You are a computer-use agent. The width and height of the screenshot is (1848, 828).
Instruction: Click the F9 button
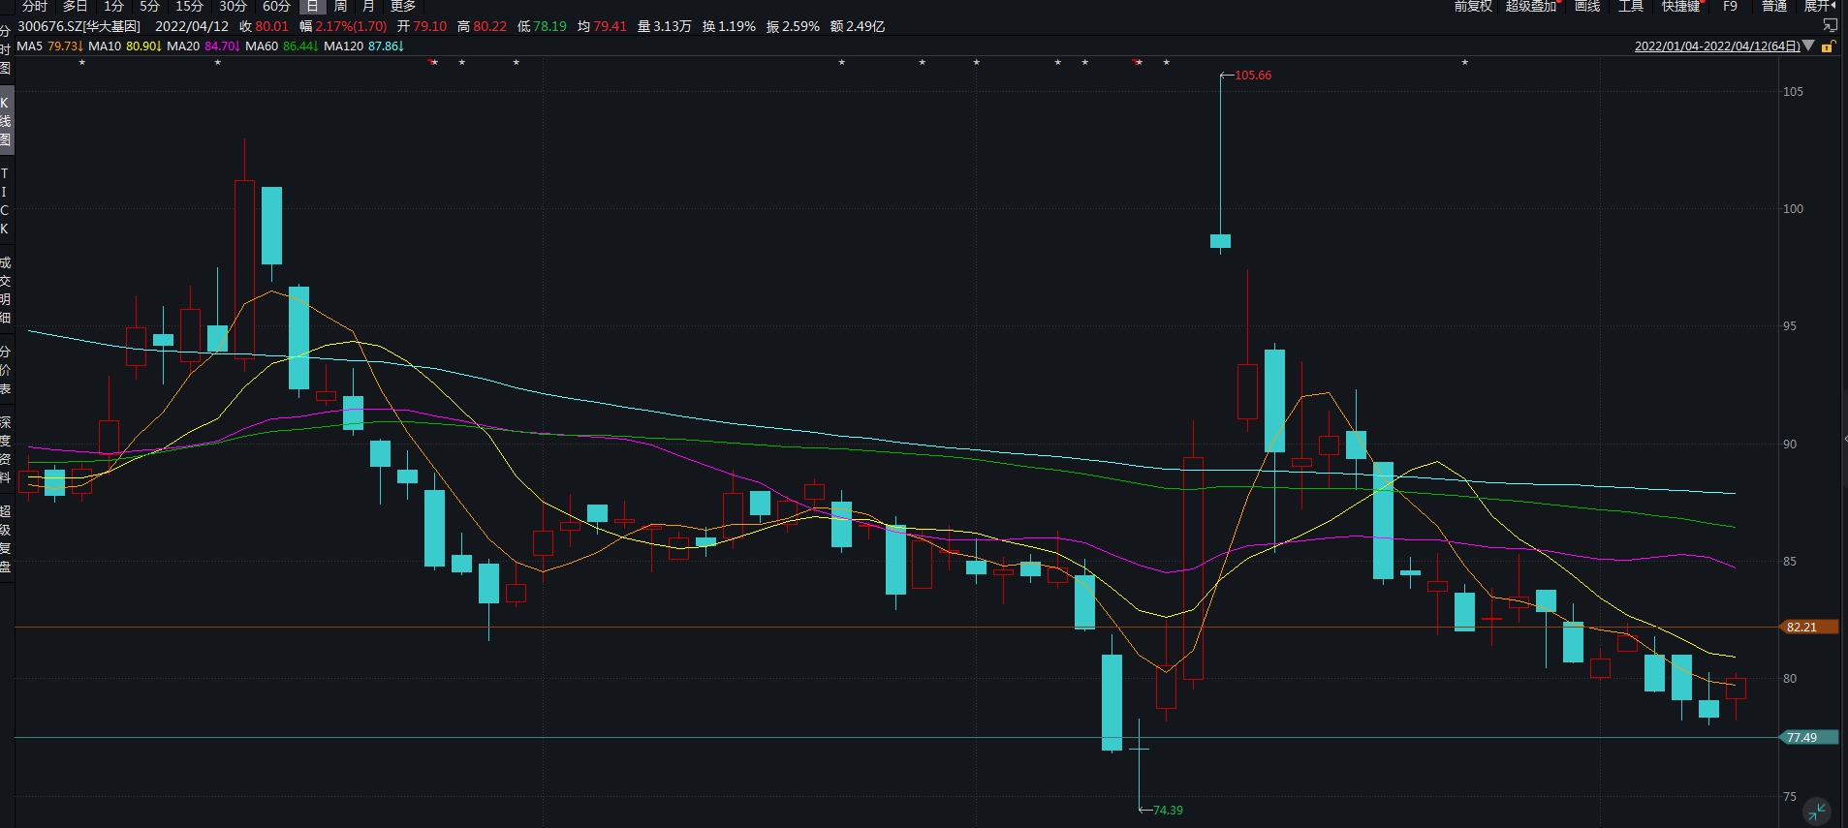[x=1730, y=6]
